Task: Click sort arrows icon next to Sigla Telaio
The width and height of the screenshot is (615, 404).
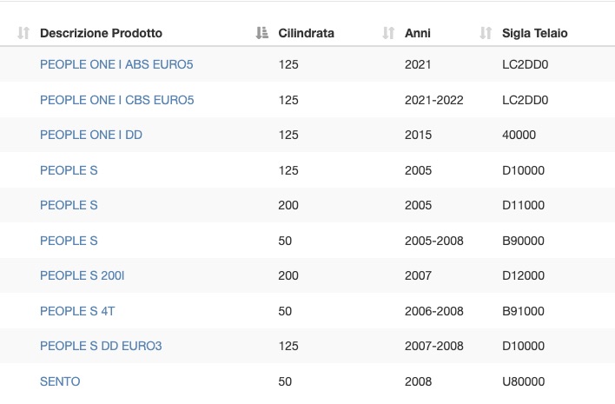Action: (x=486, y=33)
